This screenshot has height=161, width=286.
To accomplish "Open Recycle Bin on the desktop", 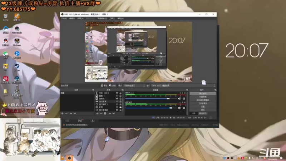I will [5, 17].
